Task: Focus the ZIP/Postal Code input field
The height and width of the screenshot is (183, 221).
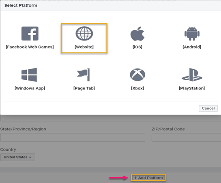Action: 186,137
